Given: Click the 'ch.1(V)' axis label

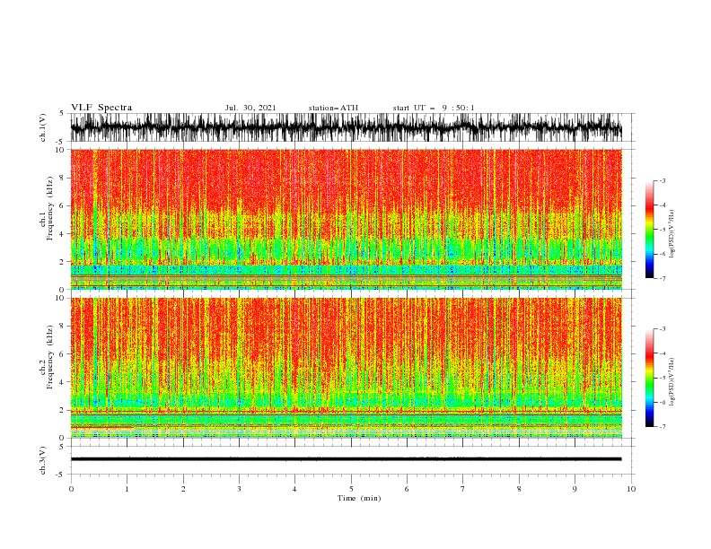Looking at the screenshot, I should coord(43,127).
